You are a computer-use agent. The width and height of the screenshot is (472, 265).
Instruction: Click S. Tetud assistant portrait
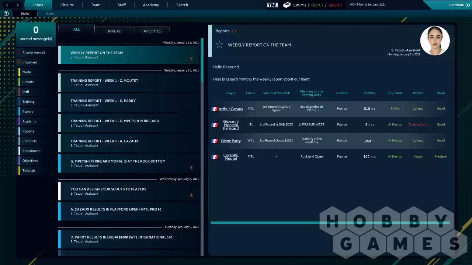click(x=435, y=40)
